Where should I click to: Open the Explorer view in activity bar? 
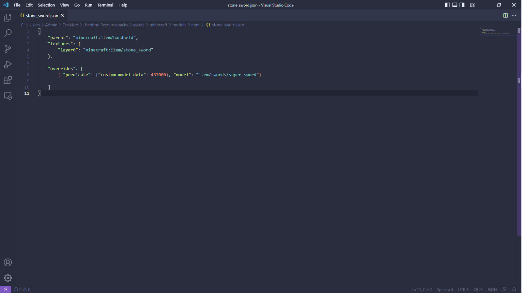[x=8, y=18]
